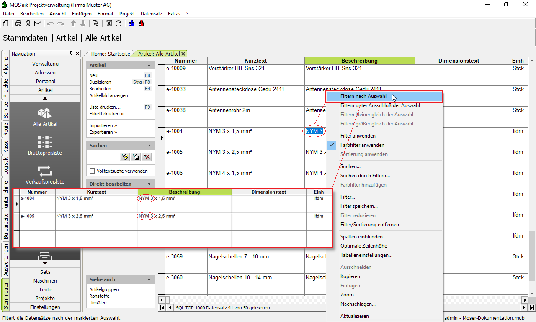Click the red puzzle piece icon
Viewport: 536px width, 322px height.
pos(141,23)
